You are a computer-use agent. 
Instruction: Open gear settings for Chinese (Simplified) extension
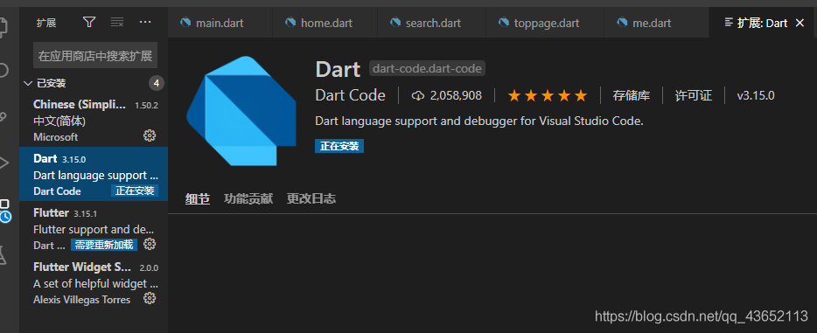click(150, 135)
